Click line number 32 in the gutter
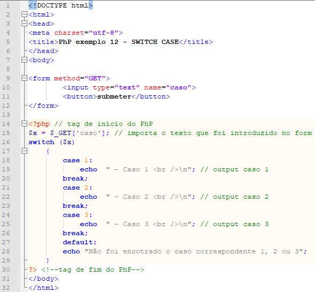The height and width of the screenshot is (292, 315). coord(6,288)
